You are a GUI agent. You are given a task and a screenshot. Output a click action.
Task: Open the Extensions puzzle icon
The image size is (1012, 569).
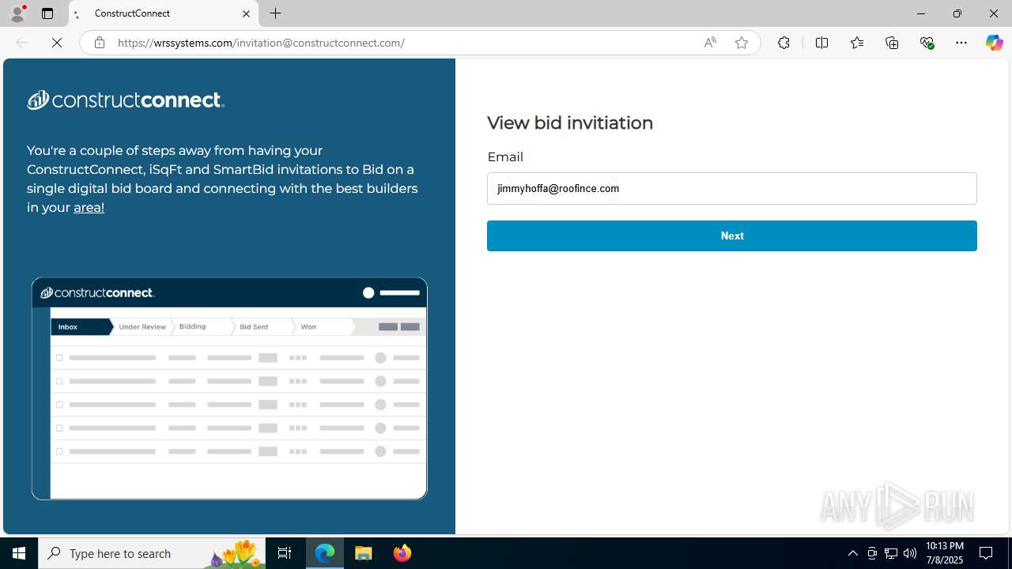click(x=784, y=43)
